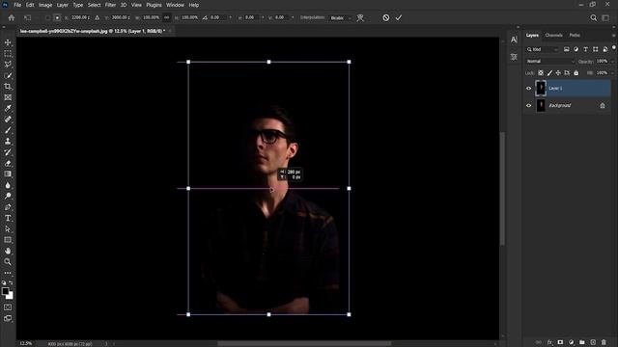
Task: Click the foreground color swatch
Action: coord(5,291)
